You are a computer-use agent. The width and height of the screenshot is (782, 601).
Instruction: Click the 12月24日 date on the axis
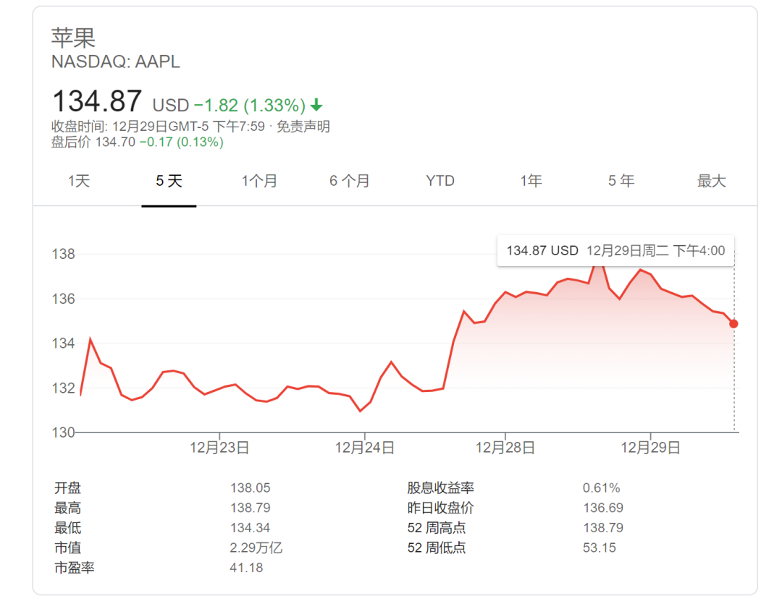[364, 448]
